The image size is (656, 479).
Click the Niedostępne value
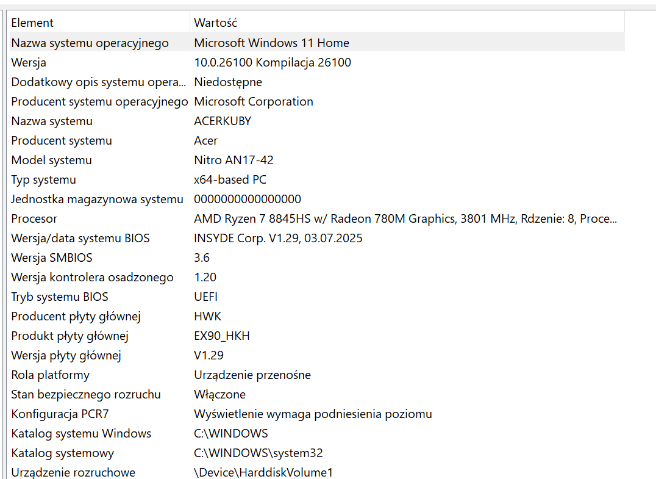[228, 82]
